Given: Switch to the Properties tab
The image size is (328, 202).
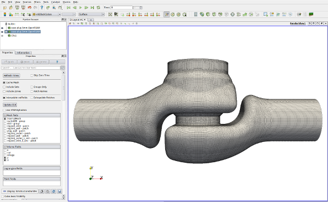Looking at the screenshot, I should click(8, 52).
